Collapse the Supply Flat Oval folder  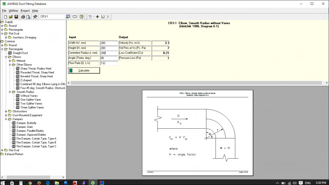2,34
